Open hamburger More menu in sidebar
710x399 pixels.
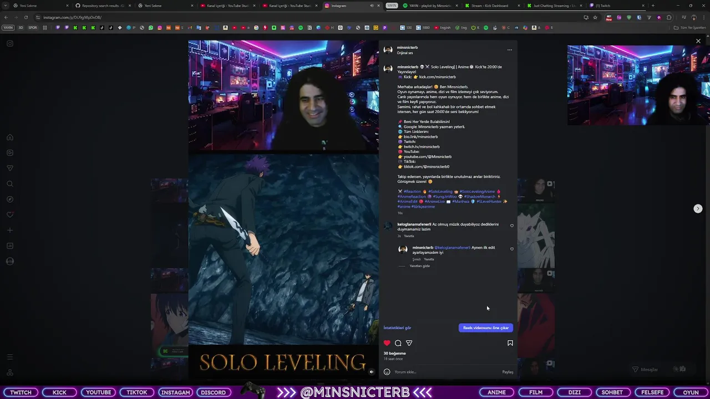pos(10,357)
